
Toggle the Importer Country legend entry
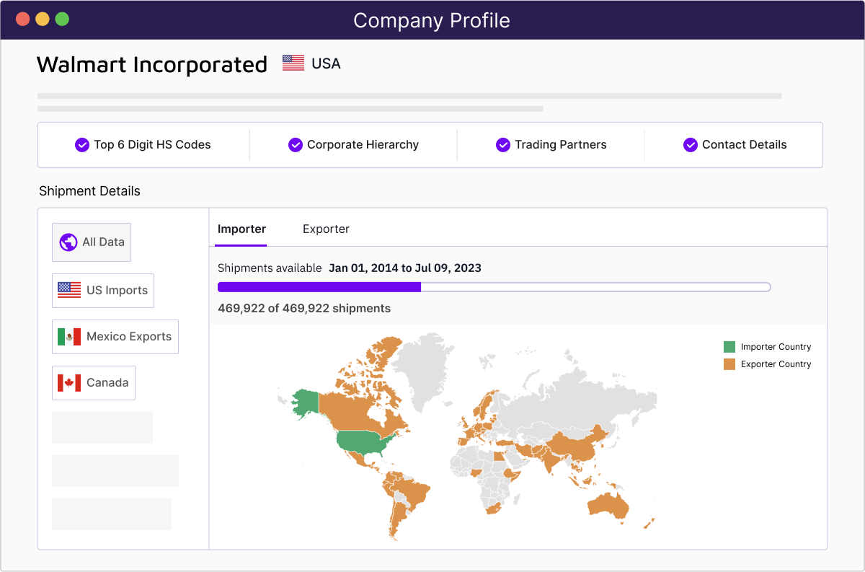[x=766, y=346]
